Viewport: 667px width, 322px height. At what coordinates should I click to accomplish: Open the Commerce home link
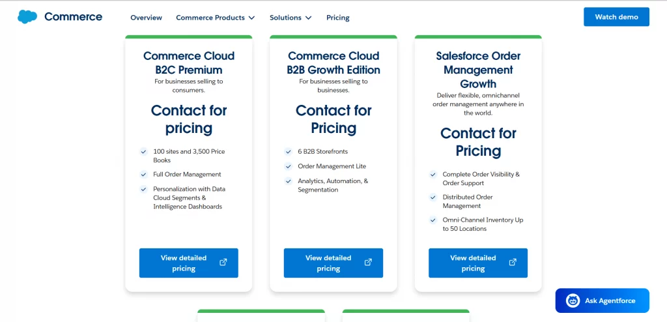73,16
